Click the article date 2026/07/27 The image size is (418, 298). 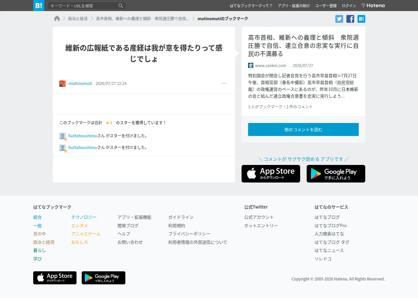303,65
